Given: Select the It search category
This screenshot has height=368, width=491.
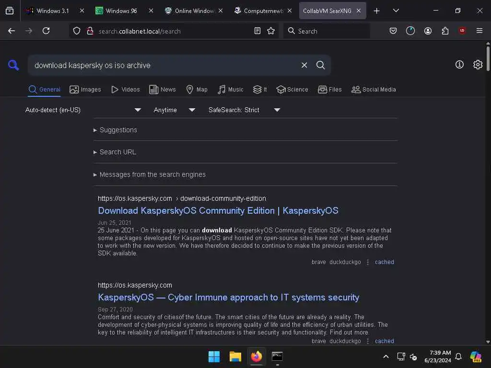Looking at the screenshot, I should [260, 90].
